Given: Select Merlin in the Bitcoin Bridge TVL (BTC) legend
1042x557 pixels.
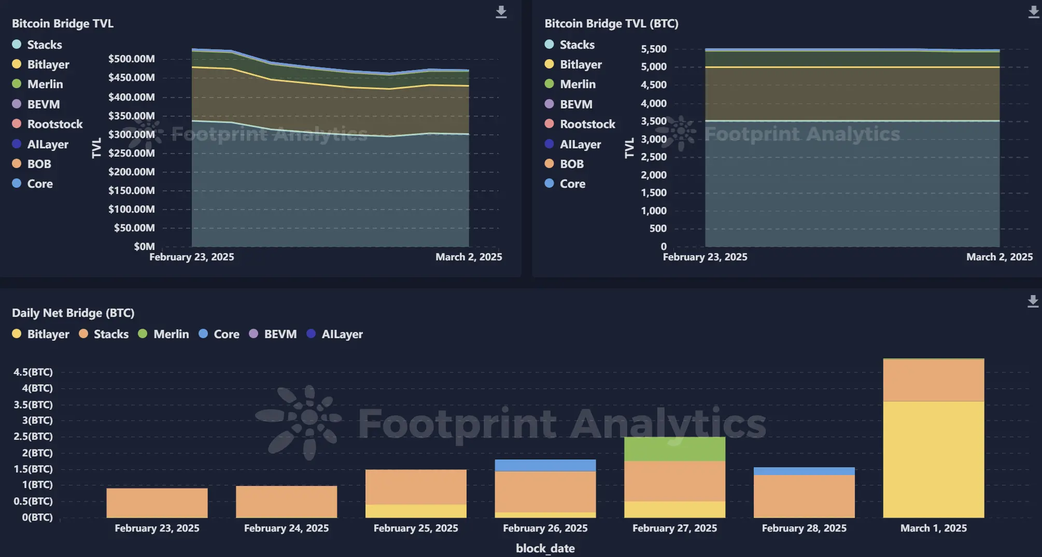Looking at the screenshot, I should 578,84.
